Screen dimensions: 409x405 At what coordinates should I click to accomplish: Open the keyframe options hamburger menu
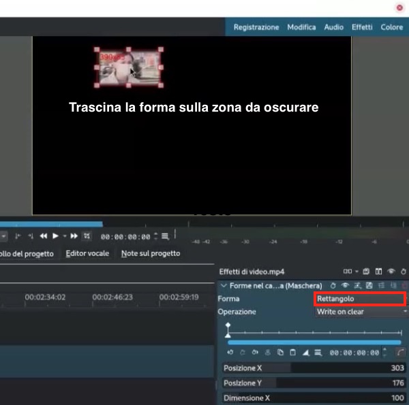click(x=318, y=353)
